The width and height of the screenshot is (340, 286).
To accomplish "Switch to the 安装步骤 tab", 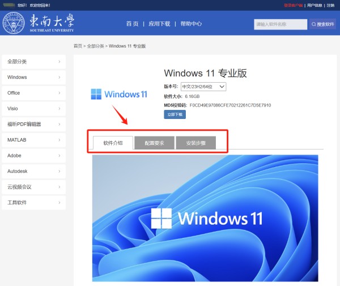I will (x=196, y=143).
